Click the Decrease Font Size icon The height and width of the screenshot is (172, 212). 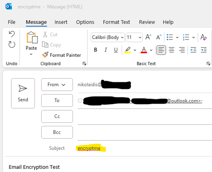coord(159,37)
